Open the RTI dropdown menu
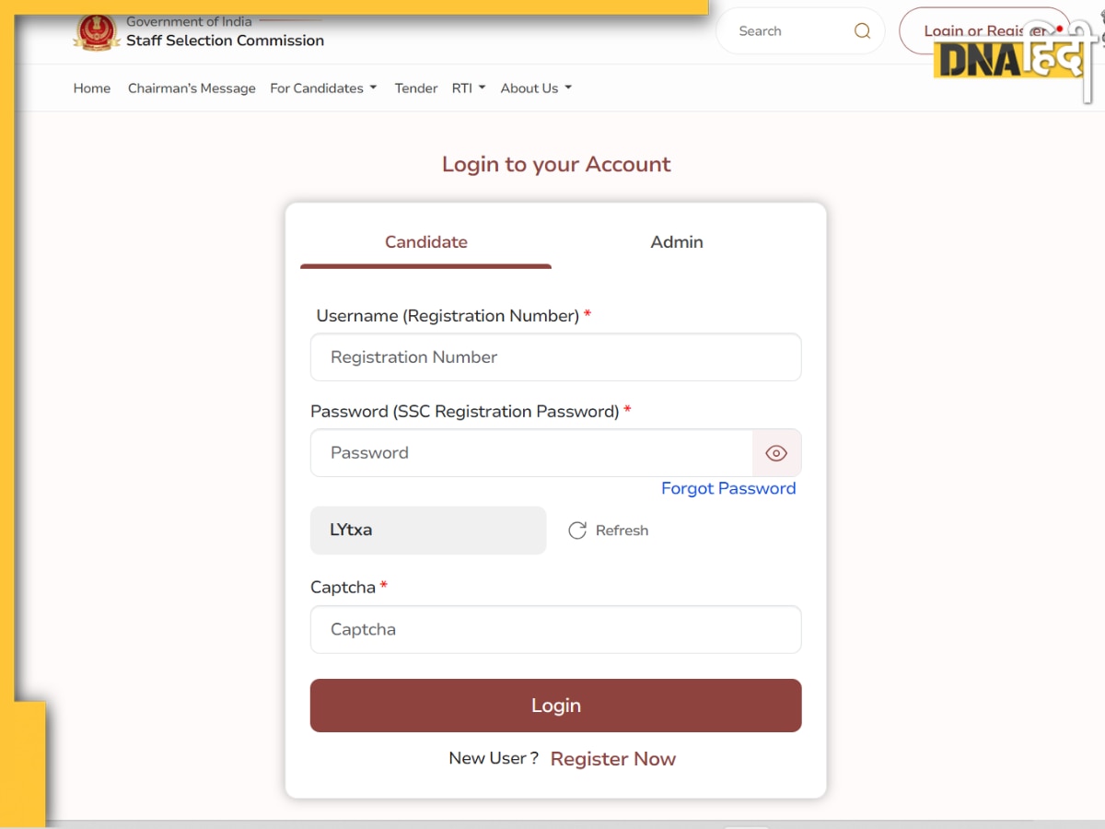Viewport: 1105px width, 829px height. pos(468,88)
